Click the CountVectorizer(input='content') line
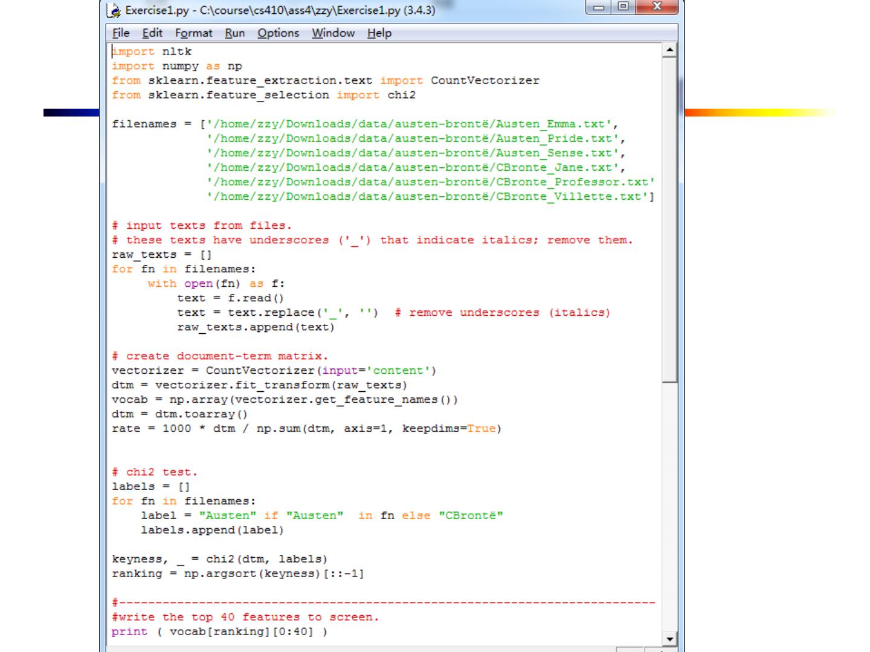Viewport: 870px width, 652px height. point(273,371)
